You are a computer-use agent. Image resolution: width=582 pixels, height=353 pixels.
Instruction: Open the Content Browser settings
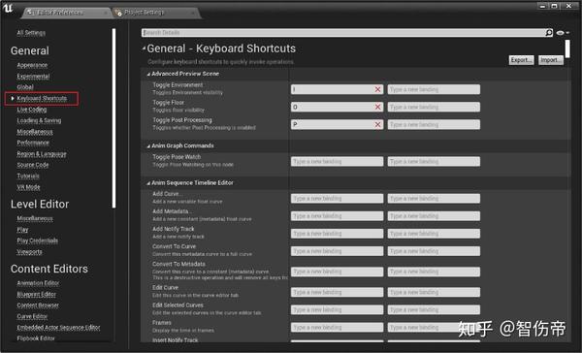tap(38, 305)
